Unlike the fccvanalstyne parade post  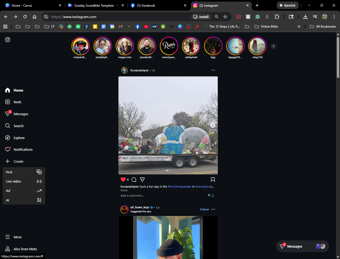(x=123, y=180)
